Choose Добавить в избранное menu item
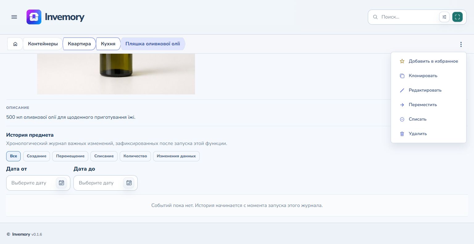474x244 pixels. coord(429,61)
